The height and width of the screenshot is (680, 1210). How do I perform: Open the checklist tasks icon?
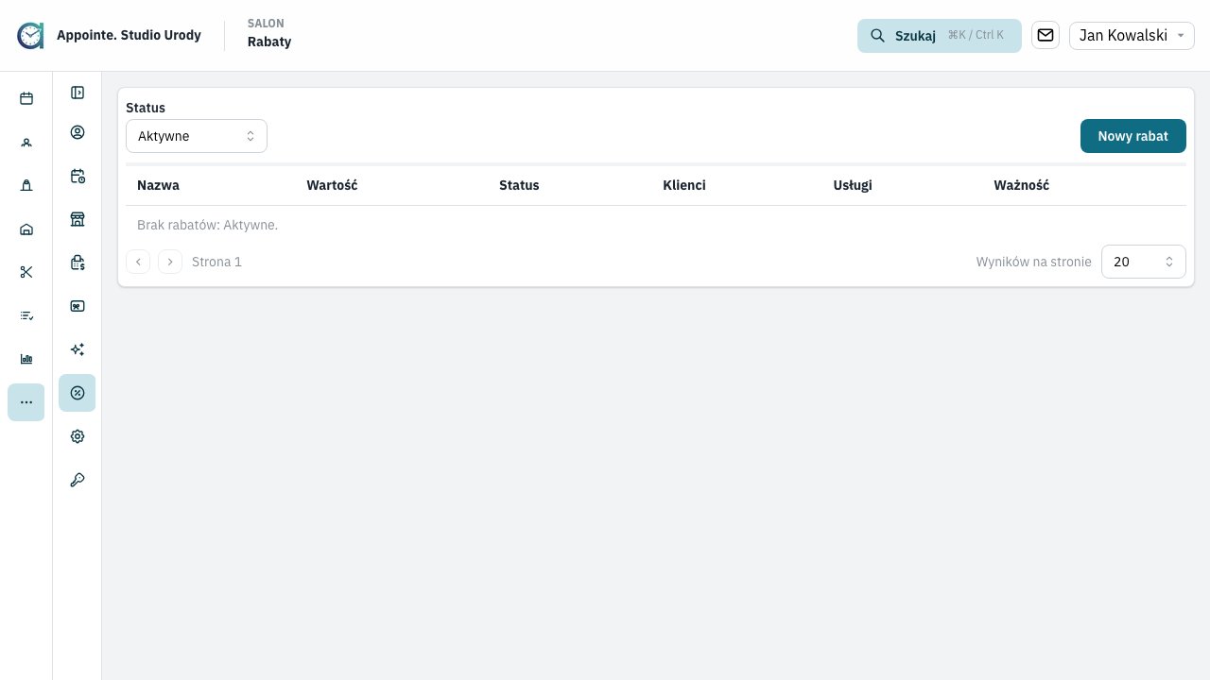[x=26, y=315]
